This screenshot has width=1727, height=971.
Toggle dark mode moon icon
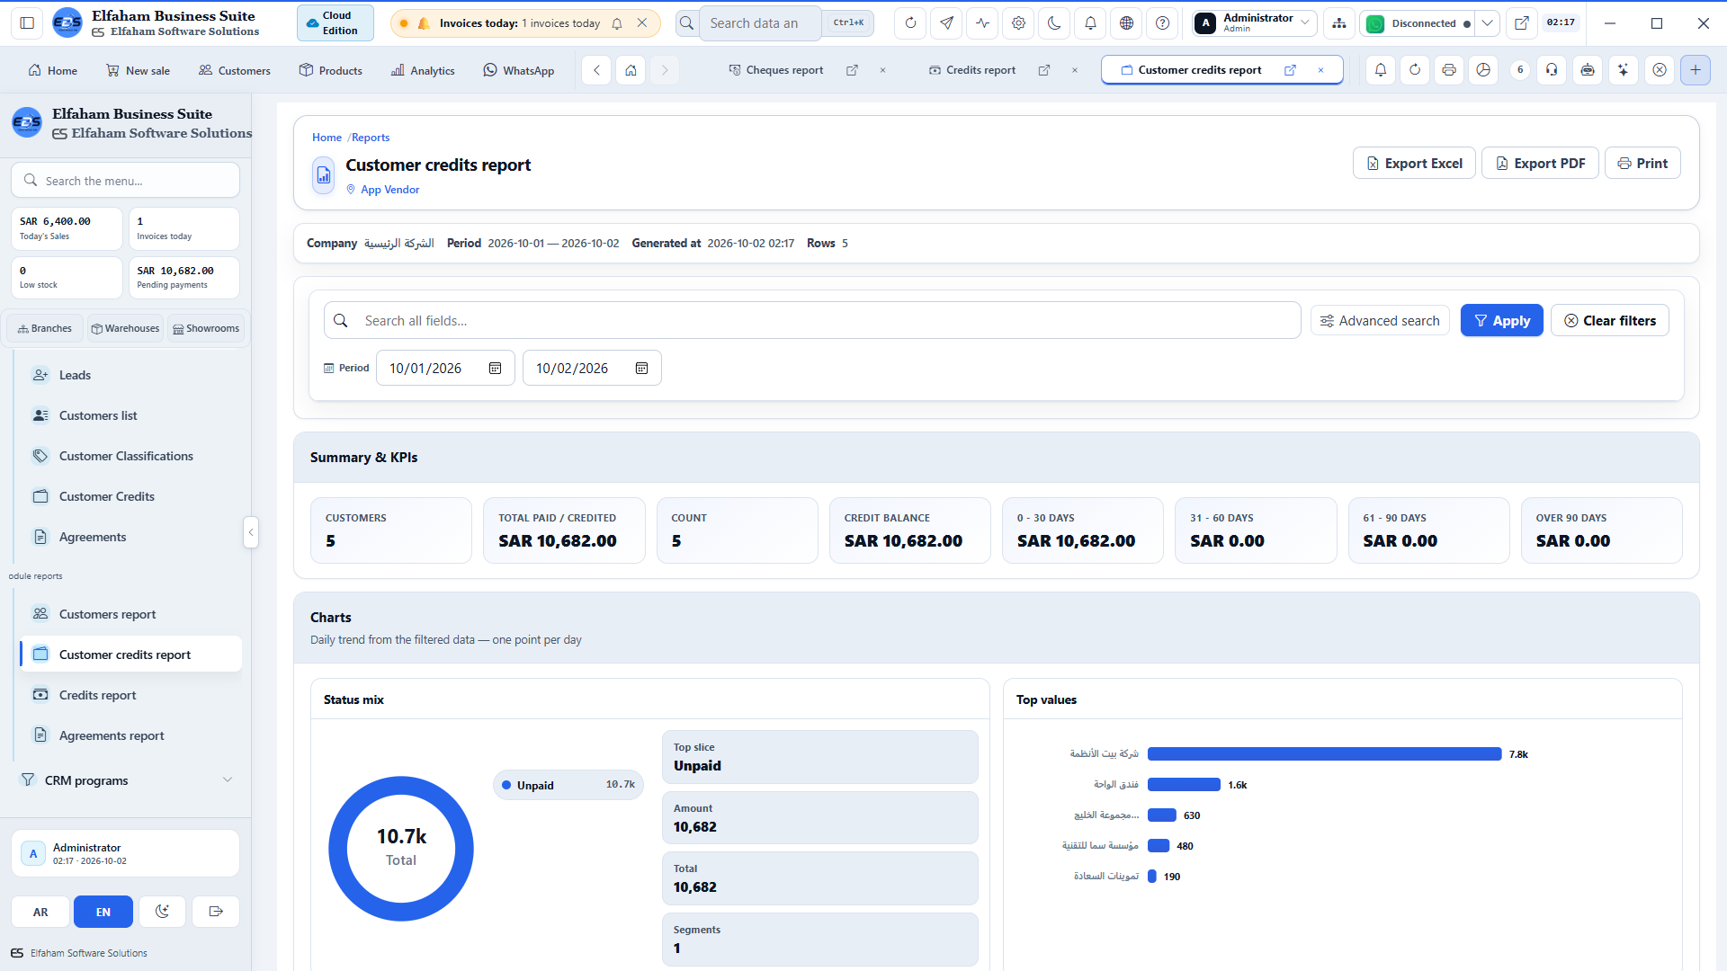click(x=1054, y=23)
